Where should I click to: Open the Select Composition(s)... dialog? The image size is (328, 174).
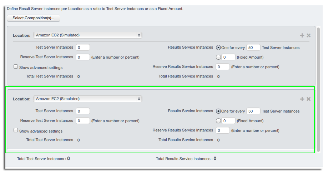[x=34, y=18]
